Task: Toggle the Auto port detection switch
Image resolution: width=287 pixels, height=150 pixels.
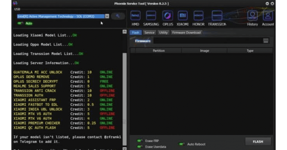Action: point(20,23)
